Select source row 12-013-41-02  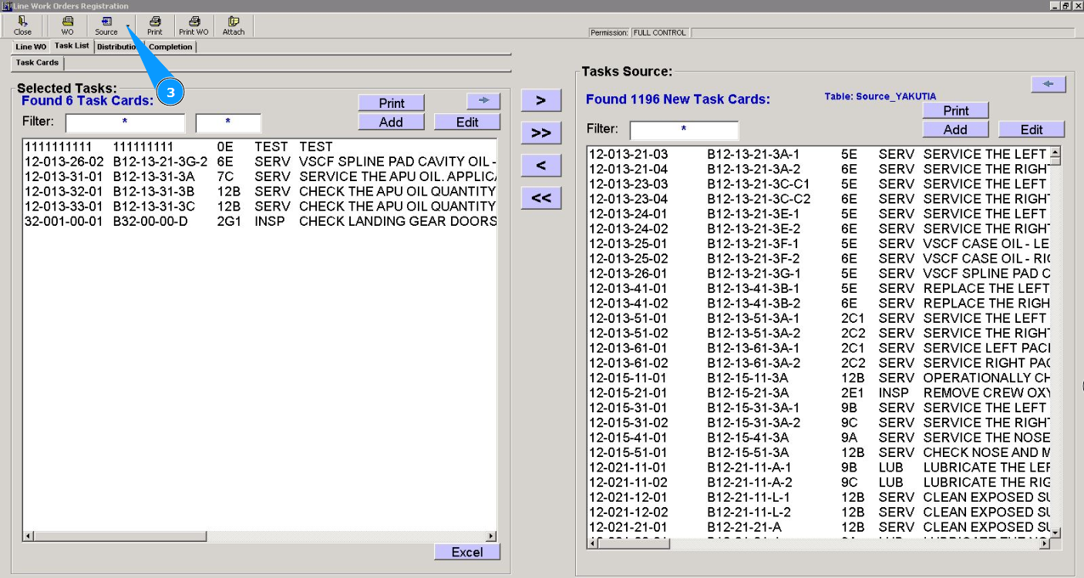pyautogui.click(x=819, y=303)
